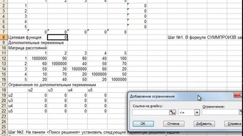This screenshot has width=243, height=136.
Task: Click the 'Дополнительные переменные' cell
Action: tap(36, 43)
